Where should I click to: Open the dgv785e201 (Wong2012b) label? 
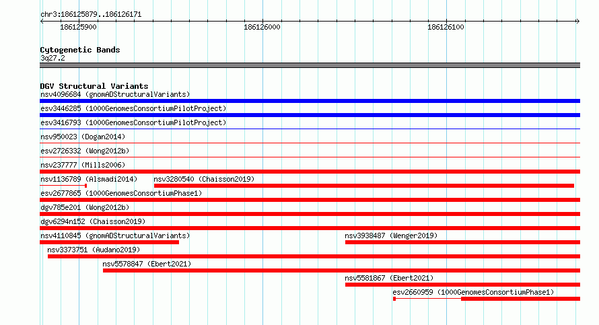point(85,207)
